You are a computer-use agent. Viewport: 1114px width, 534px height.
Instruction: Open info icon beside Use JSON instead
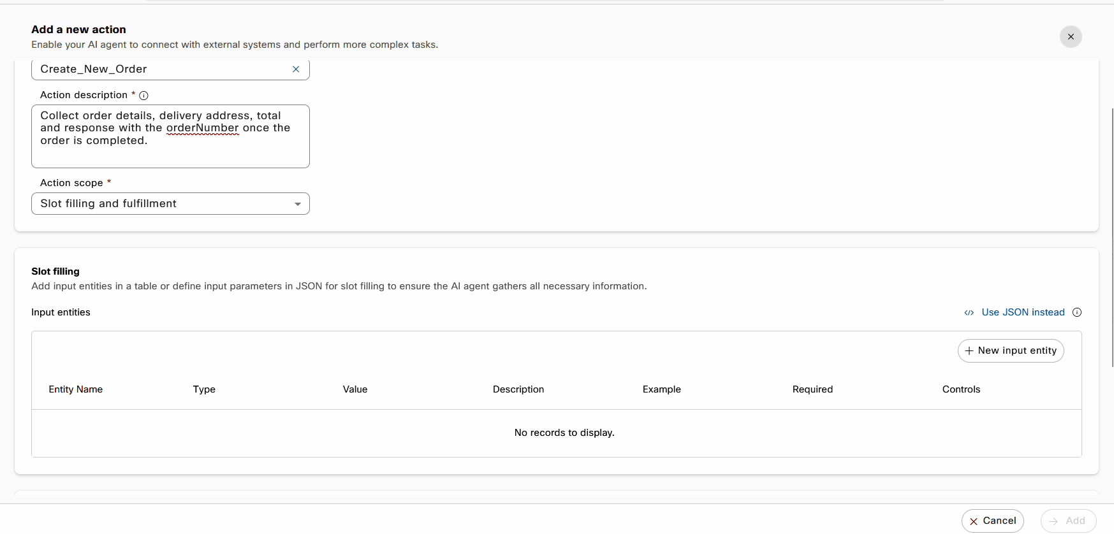1077,312
